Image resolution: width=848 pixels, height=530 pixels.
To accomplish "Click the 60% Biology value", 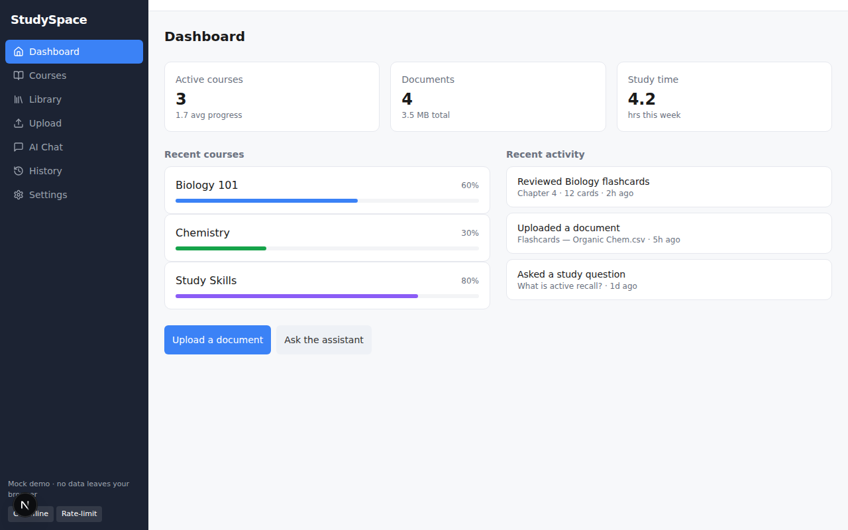I will coord(470,185).
